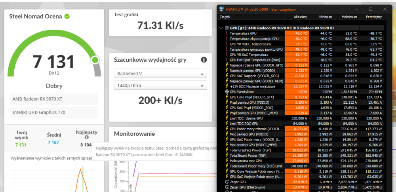
Task: Click the green validation checkmark beside Steel Nomad Ocena
Action: click(67, 16)
